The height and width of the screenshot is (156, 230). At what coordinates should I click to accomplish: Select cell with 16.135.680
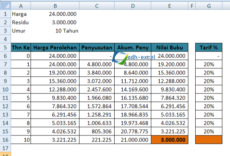133,98
